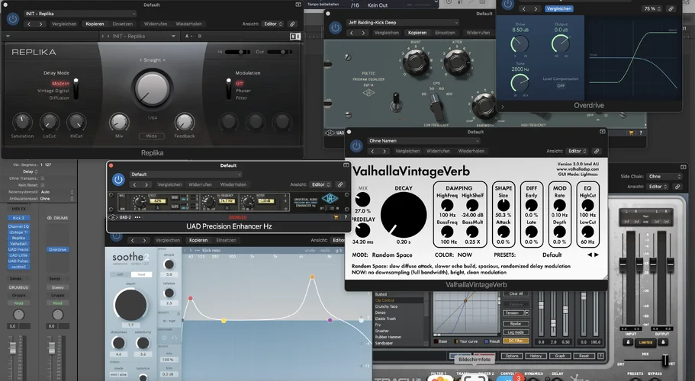The width and height of the screenshot is (695, 381).
Task: Click the Replika channel strip plugin slot
Action: (18, 238)
